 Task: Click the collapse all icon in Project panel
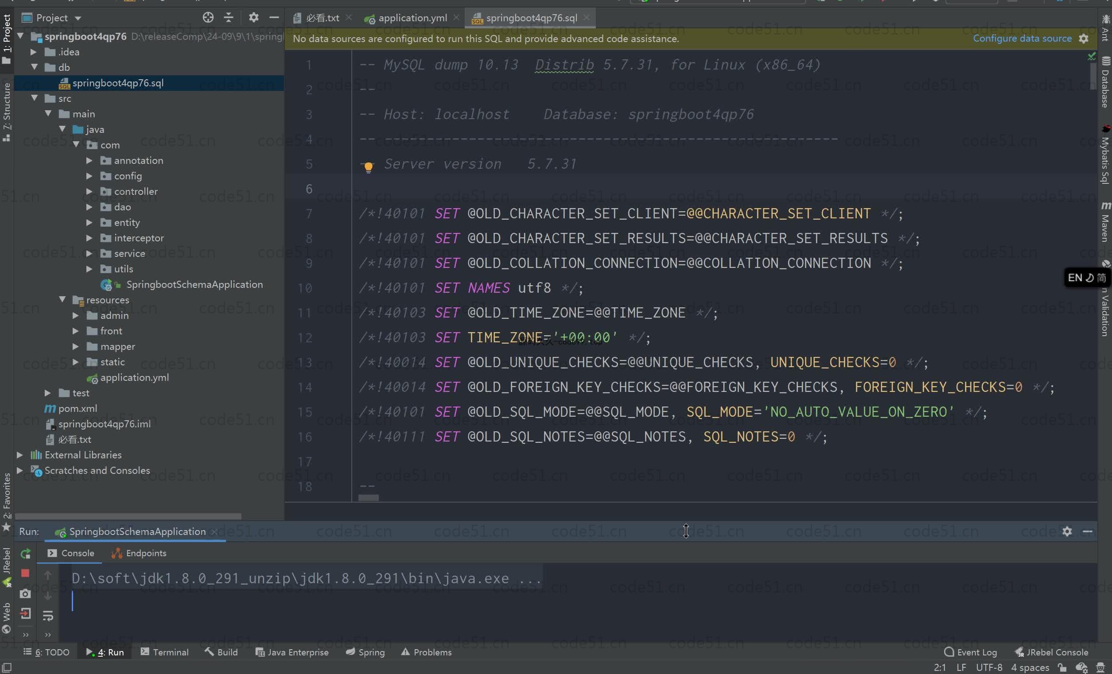tap(228, 18)
